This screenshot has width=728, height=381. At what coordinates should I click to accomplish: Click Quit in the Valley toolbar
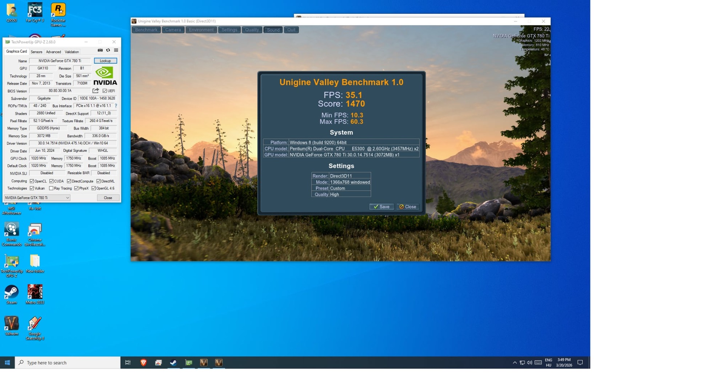(292, 30)
